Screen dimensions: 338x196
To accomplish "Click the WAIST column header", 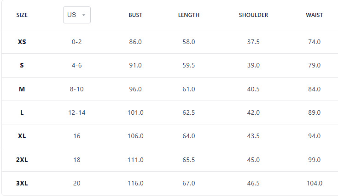I will click(x=315, y=15).
